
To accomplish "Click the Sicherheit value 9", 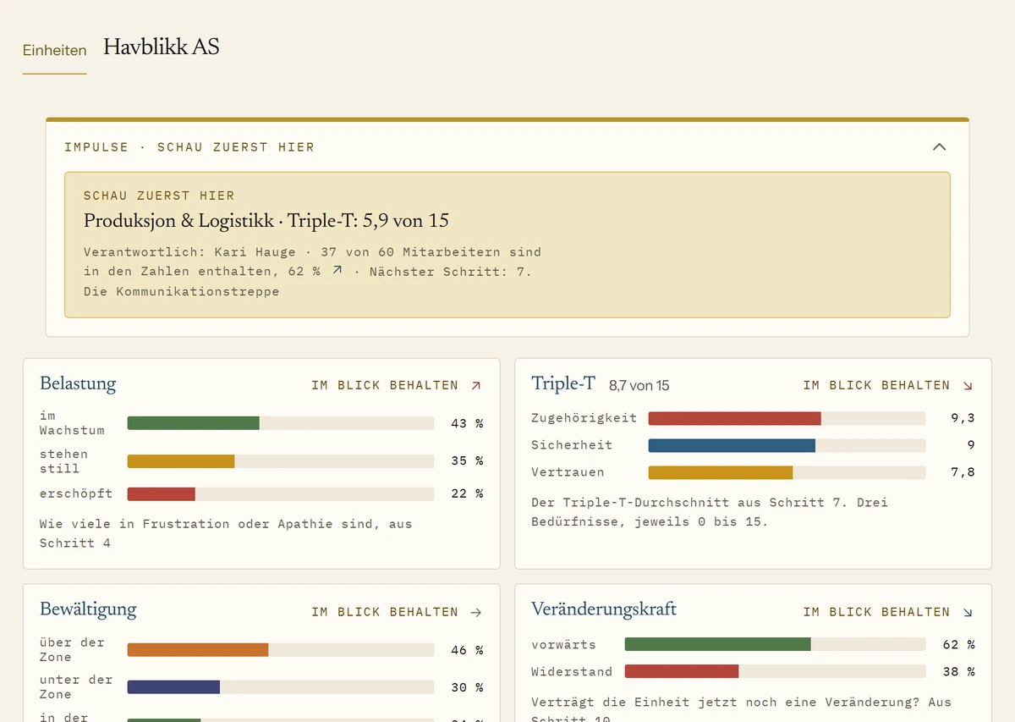I will 971,445.
